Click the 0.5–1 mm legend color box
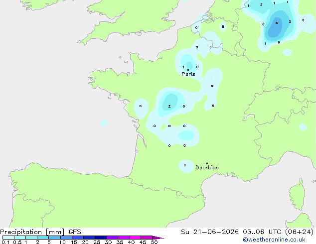 click(20, 238)
